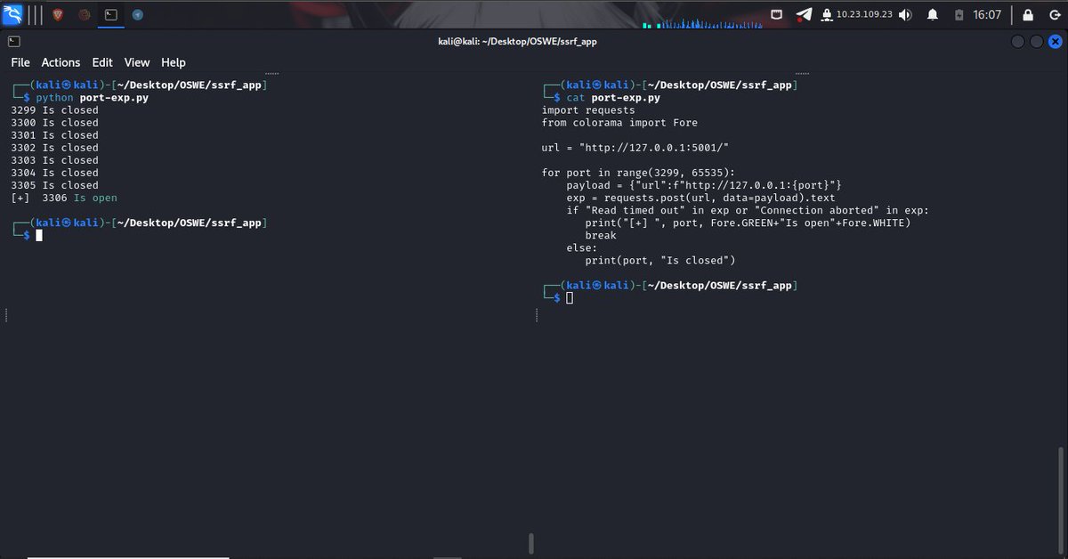The height and width of the screenshot is (559, 1068).
Task: Open the notifications bell
Action: pyautogui.click(x=933, y=15)
